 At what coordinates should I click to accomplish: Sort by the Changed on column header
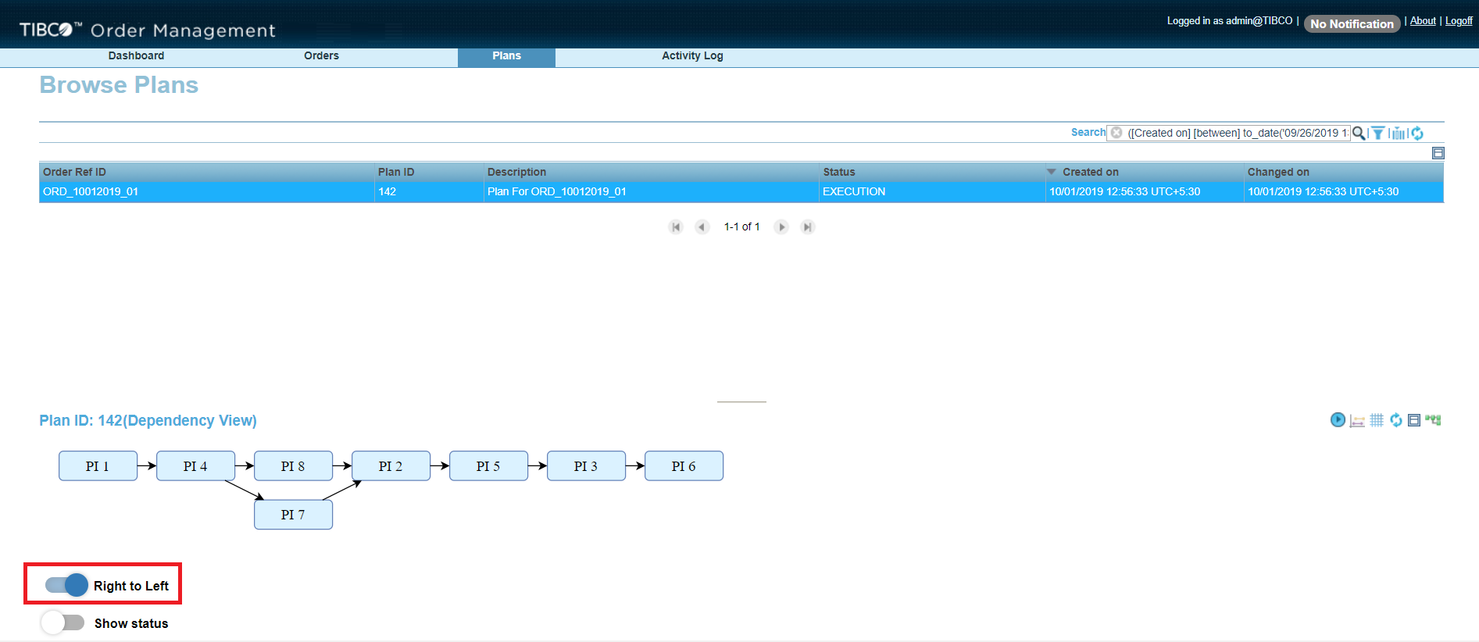tap(1344, 172)
